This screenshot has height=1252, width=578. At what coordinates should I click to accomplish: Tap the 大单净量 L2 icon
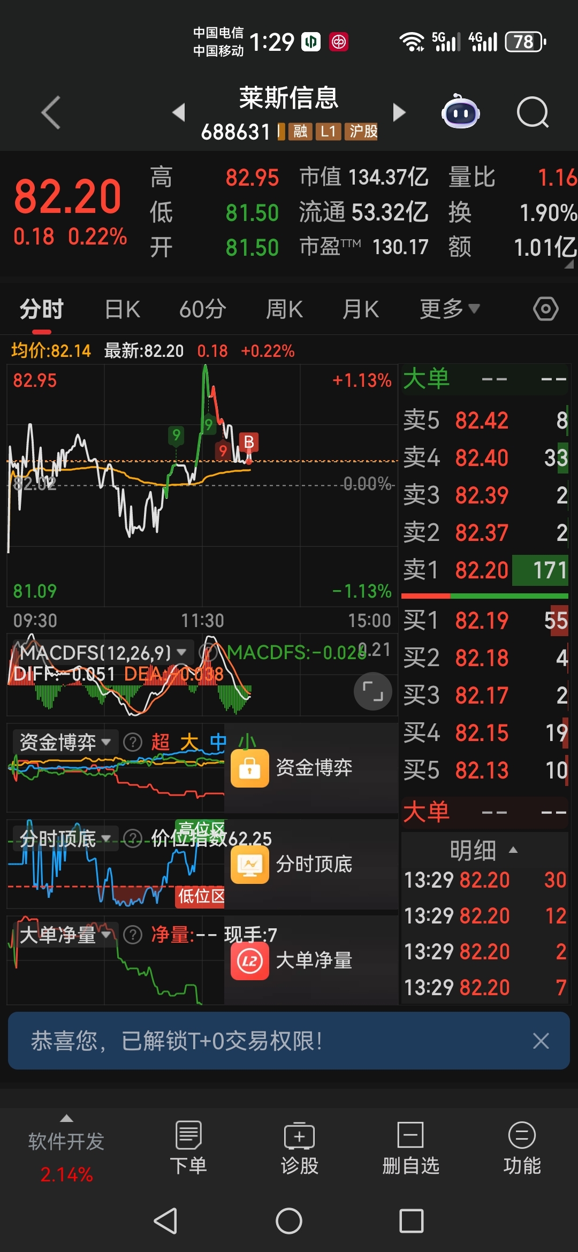pyautogui.click(x=250, y=960)
